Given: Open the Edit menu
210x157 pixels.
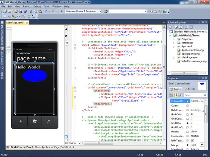Looking at the screenshot, I should click(10, 6).
